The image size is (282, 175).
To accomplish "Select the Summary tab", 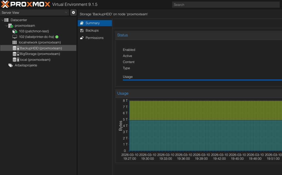I will tap(93, 23).
